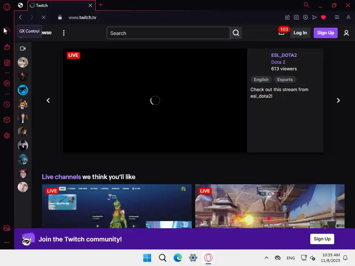355x266 pixels.
Task: Open the browser profile icon
Action: (348, 17)
